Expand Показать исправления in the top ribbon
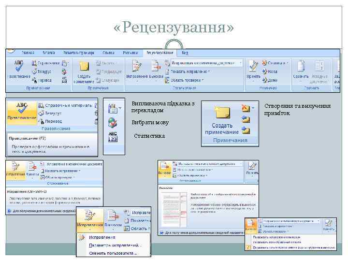 click(188, 72)
